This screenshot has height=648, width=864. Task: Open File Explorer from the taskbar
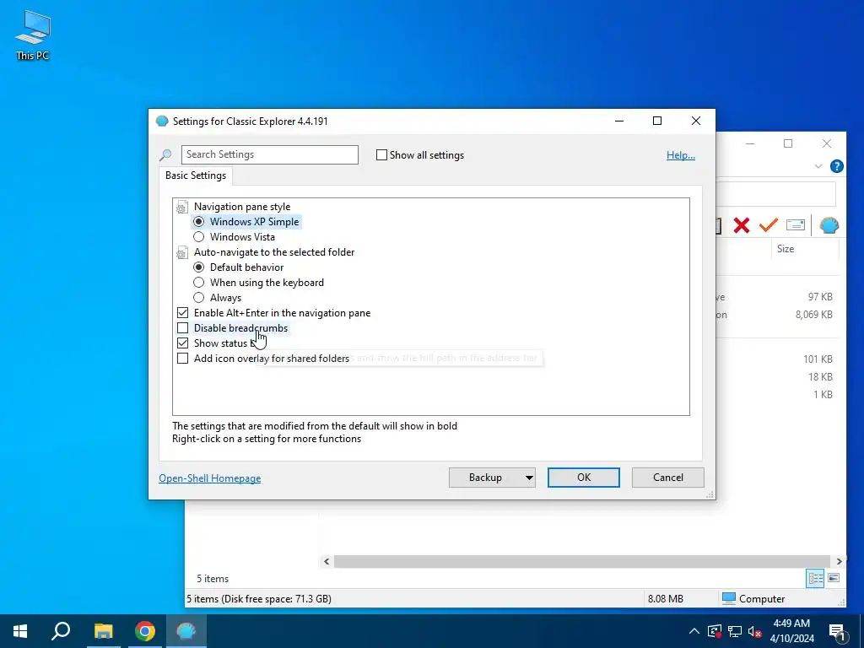[x=103, y=631]
